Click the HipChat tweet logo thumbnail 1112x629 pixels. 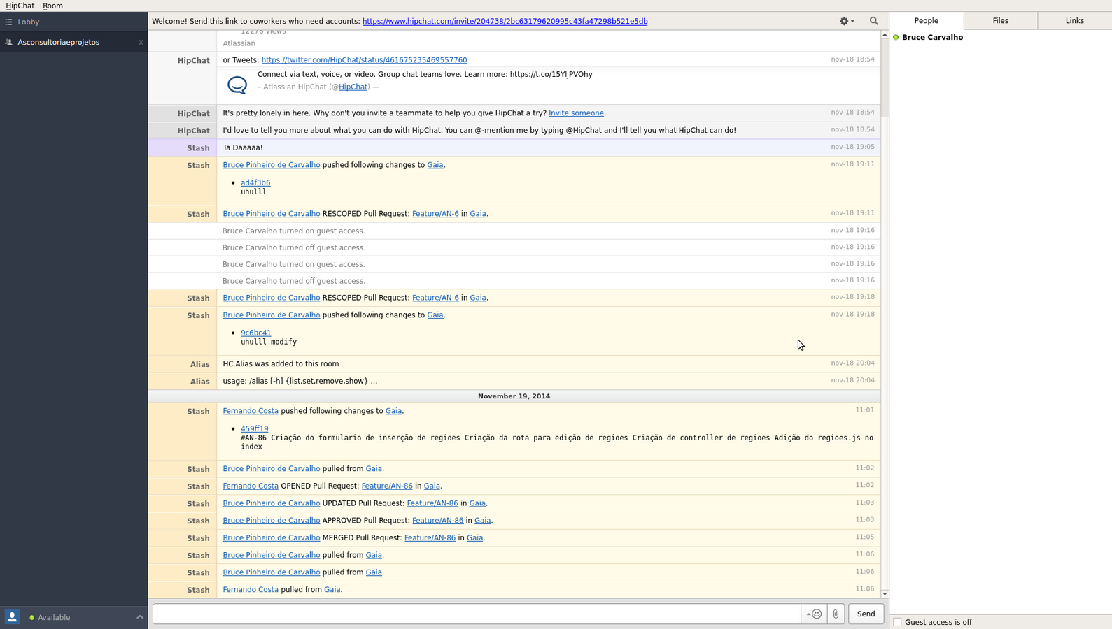(237, 85)
